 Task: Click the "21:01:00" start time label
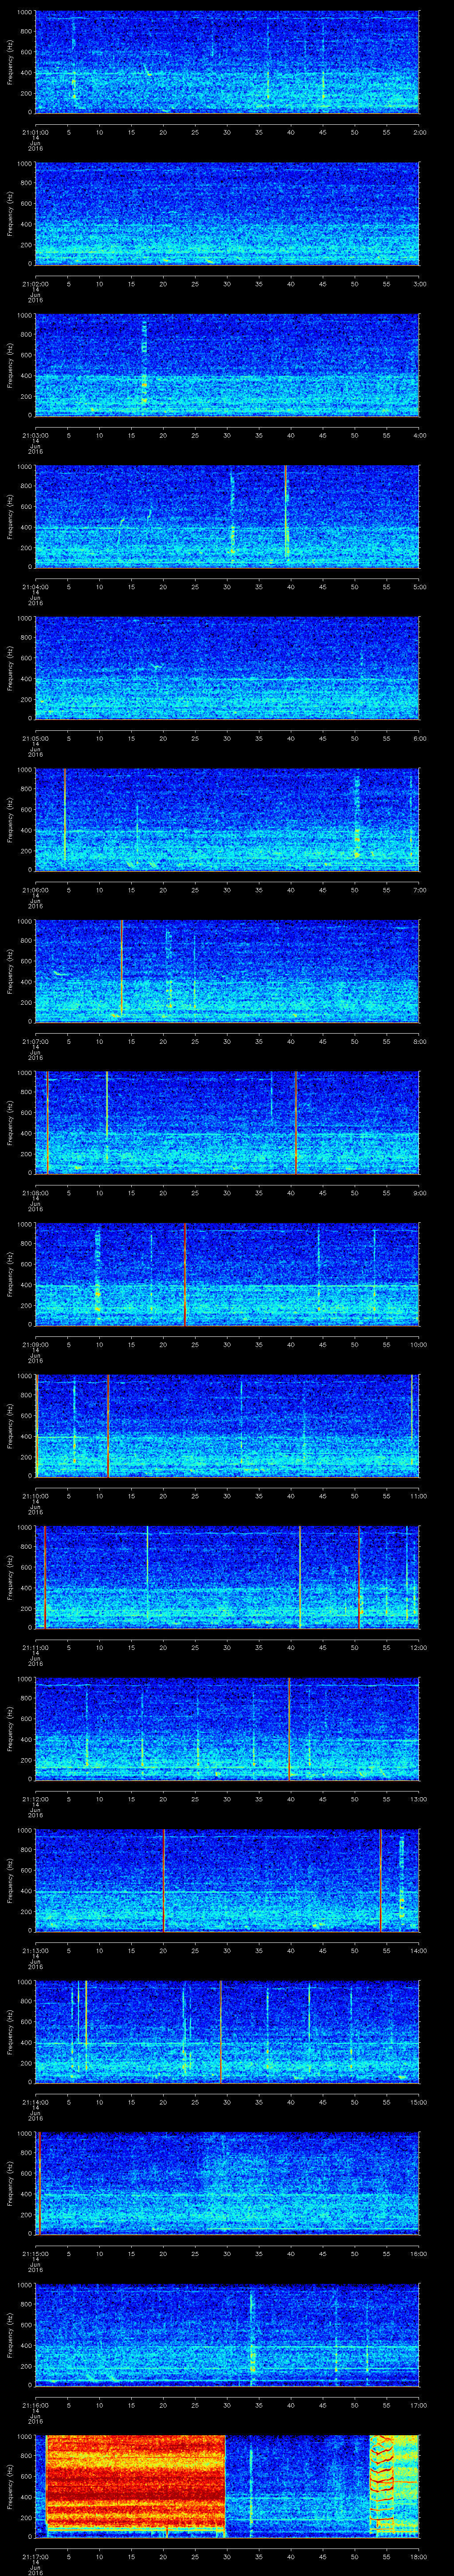click(x=35, y=131)
